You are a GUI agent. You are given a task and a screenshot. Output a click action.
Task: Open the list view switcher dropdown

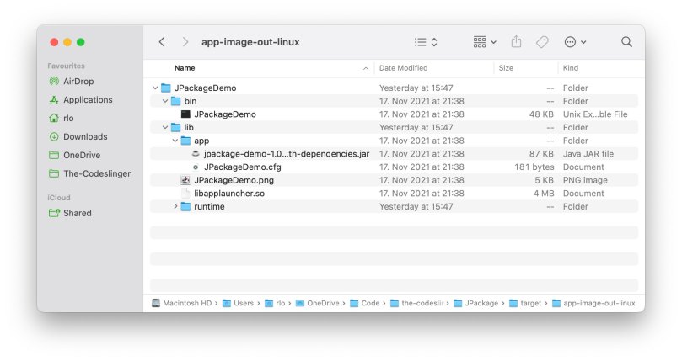(x=426, y=42)
